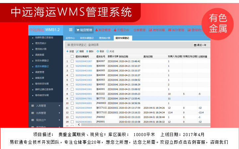Sort by the 到场日期 column header
This screenshot has height=149, width=239.
pos(123,56)
